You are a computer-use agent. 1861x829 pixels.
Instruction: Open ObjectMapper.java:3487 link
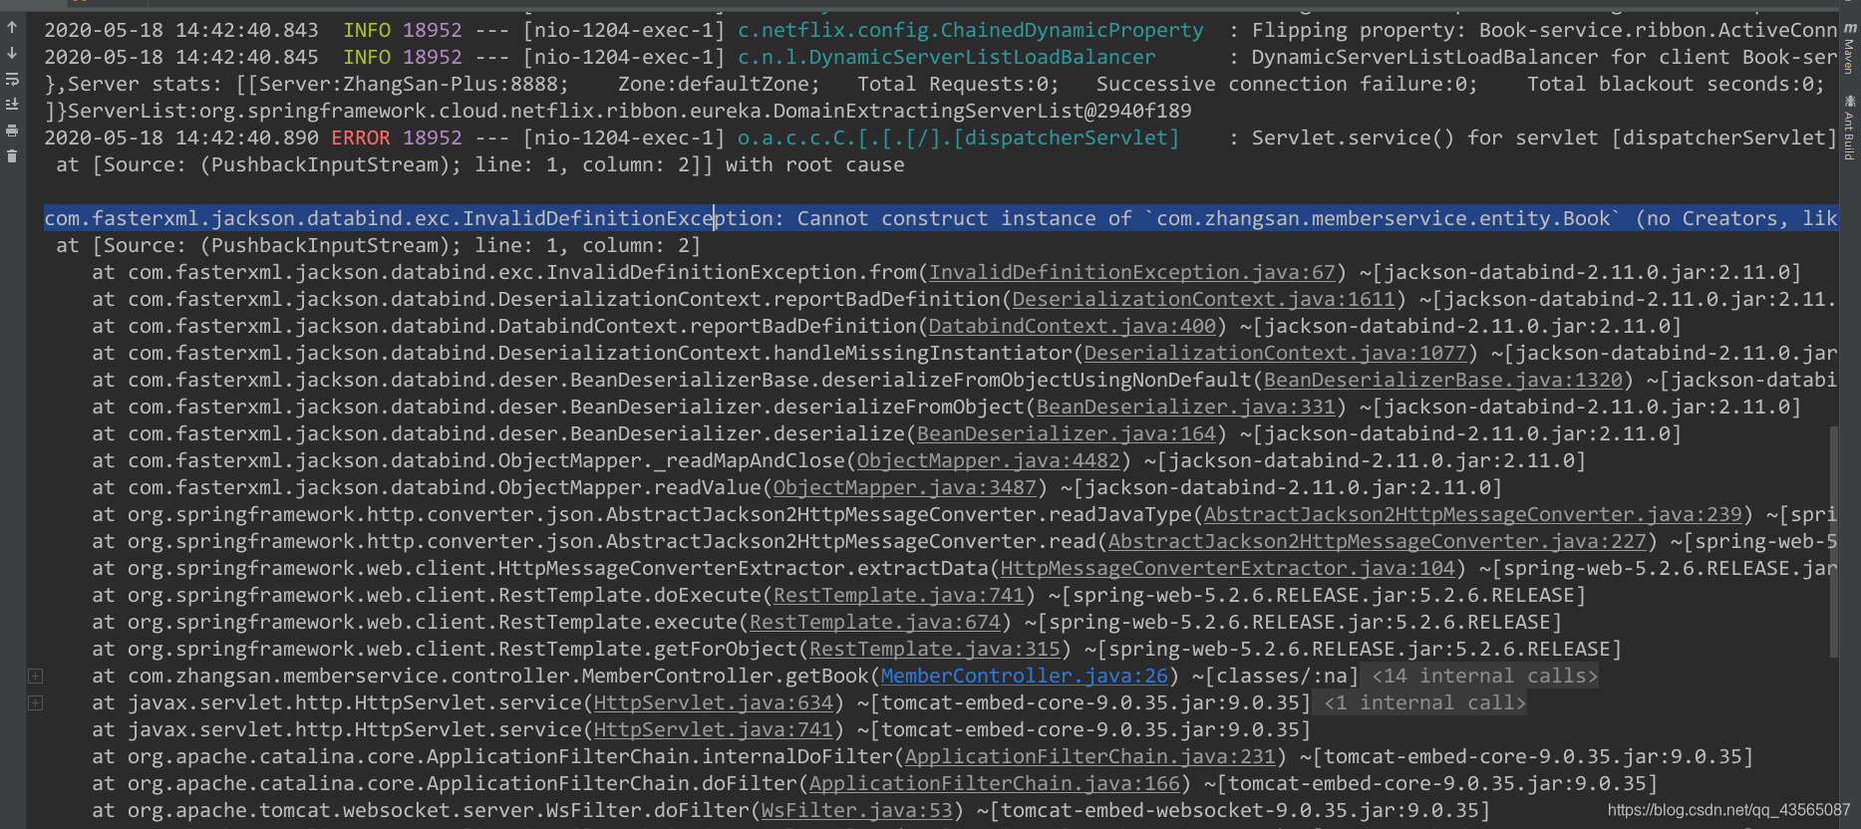(905, 487)
